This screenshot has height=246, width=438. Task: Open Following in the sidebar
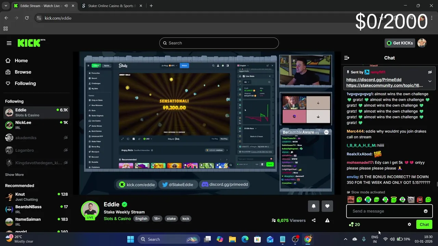(25, 83)
